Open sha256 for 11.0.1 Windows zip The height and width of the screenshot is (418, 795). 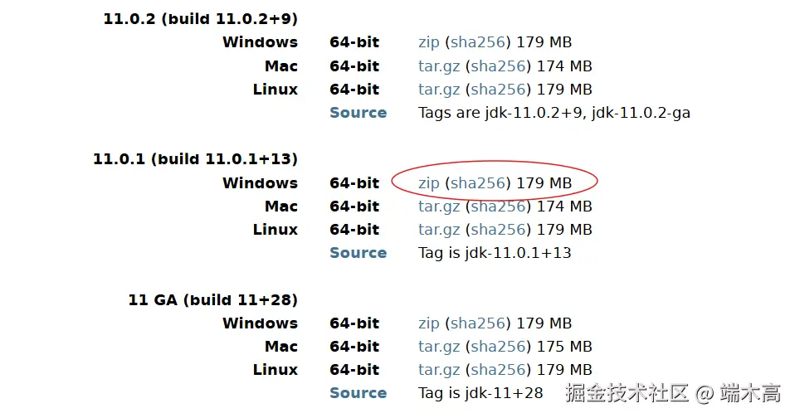point(478,183)
